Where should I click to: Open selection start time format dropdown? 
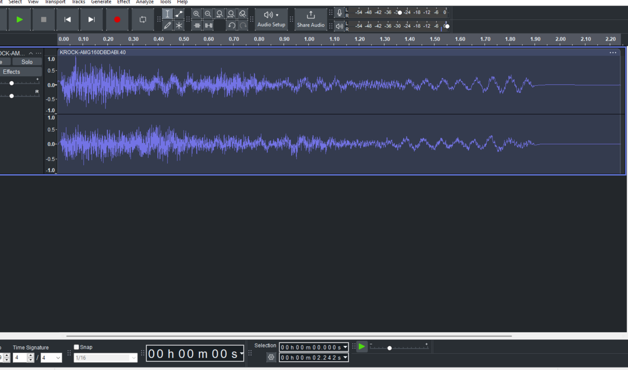345,347
